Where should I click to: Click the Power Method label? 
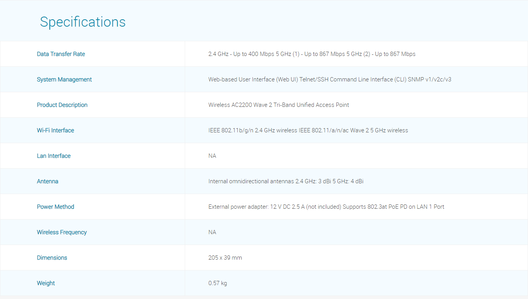click(55, 207)
